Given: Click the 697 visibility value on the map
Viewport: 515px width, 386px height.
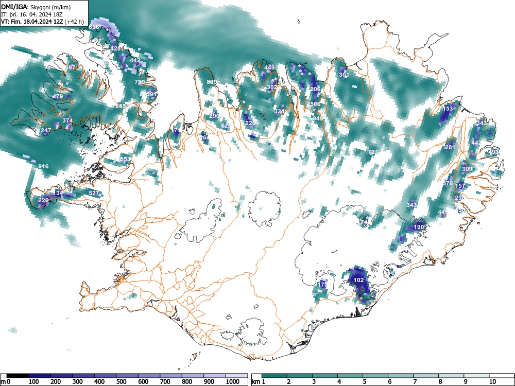Looking at the screenshot, I should [x=70, y=67].
